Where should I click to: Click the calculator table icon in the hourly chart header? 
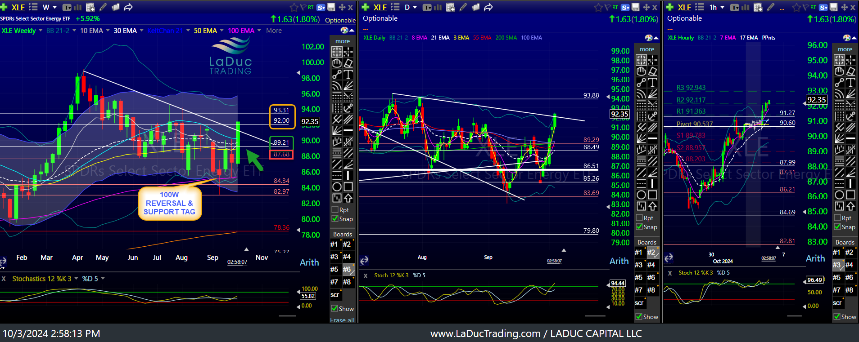pos(758,7)
